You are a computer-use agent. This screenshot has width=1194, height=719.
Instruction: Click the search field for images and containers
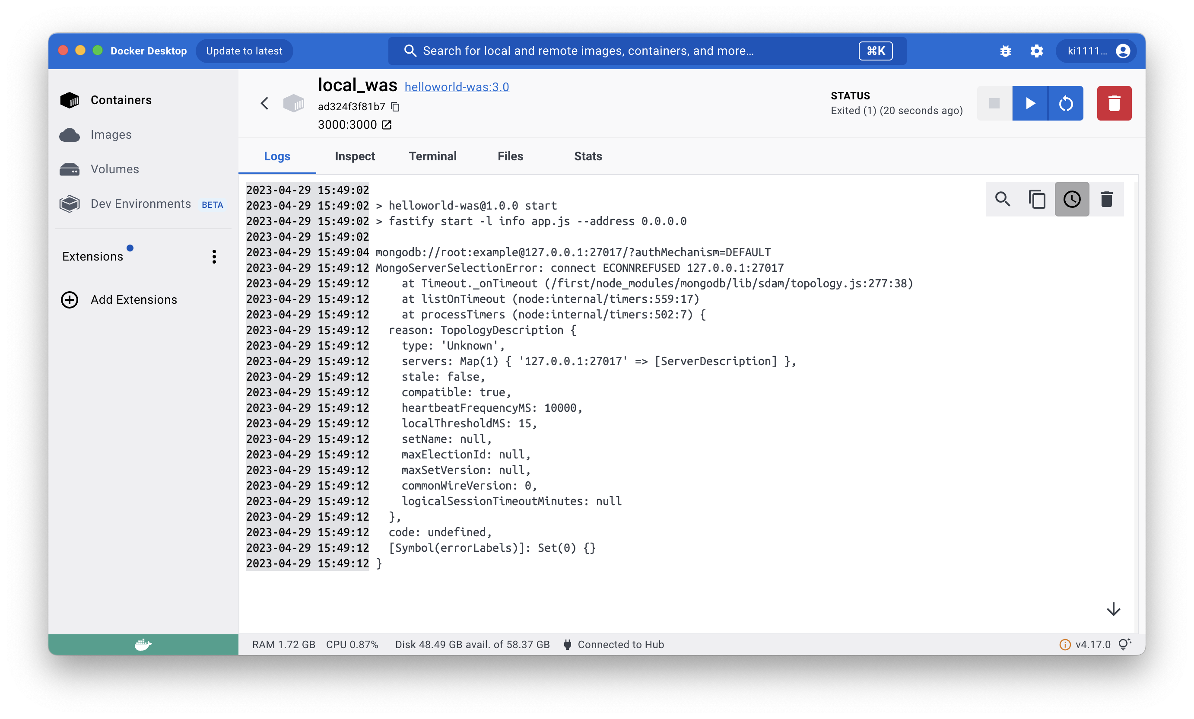tap(647, 51)
